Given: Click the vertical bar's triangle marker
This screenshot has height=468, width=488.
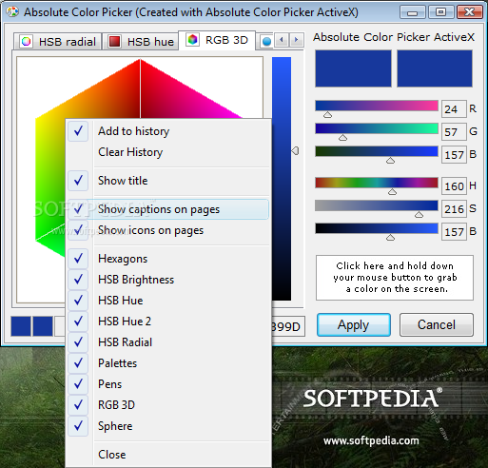Looking at the screenshot, I should pos(295,151).
